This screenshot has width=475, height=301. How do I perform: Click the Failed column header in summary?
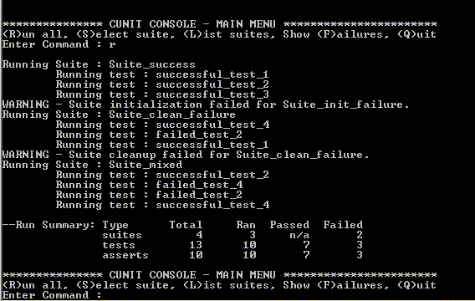click(343, 225)
